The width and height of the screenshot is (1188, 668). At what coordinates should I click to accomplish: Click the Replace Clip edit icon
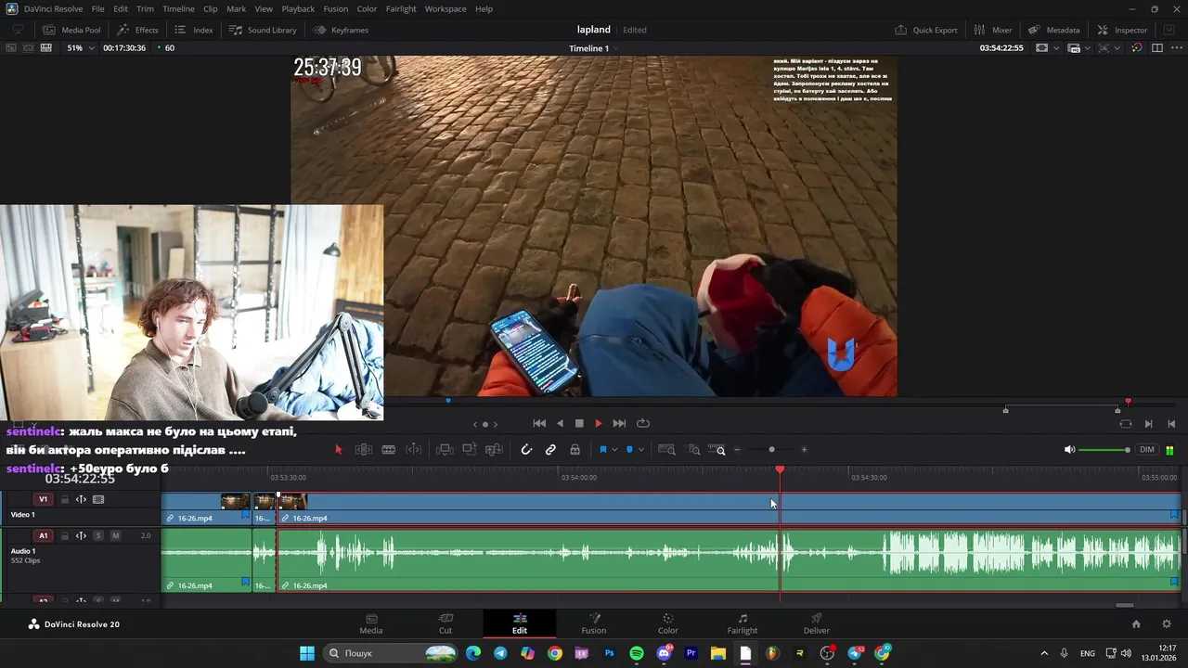[495, 450]
